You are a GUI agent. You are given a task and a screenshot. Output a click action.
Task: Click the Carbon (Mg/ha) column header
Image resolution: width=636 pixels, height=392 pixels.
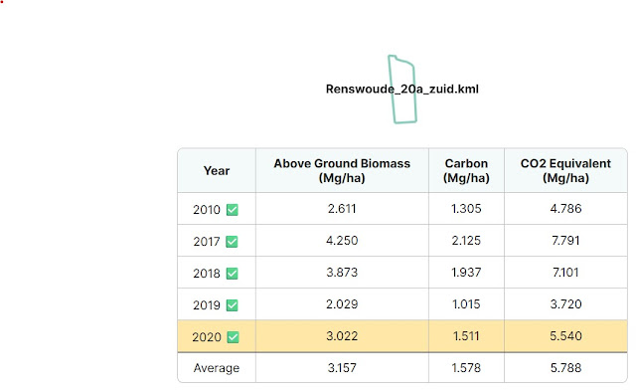[466, 170]
